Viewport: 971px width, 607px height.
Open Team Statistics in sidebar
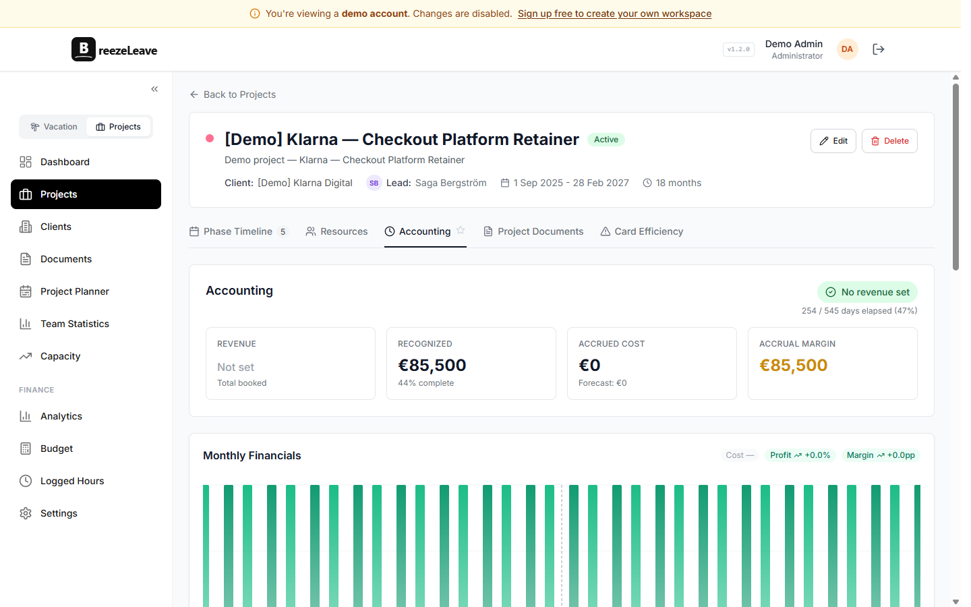tap(86, 324)
